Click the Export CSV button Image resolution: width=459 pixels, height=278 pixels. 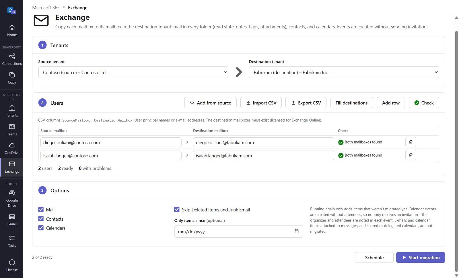306,103
